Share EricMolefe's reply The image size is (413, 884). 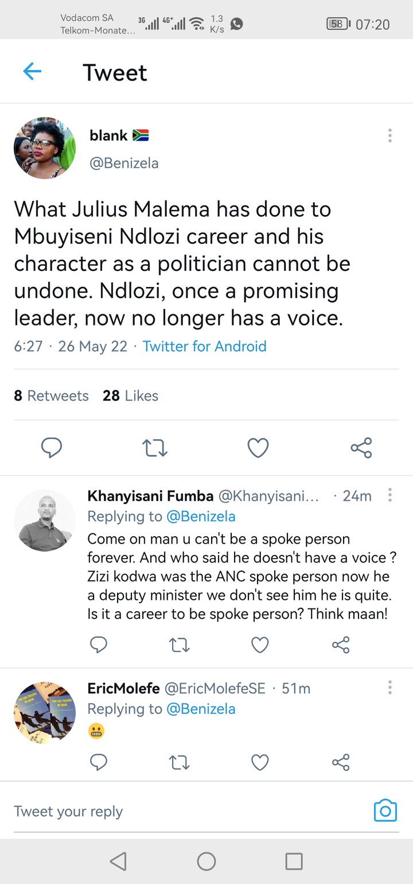click(x=341, y=762)
